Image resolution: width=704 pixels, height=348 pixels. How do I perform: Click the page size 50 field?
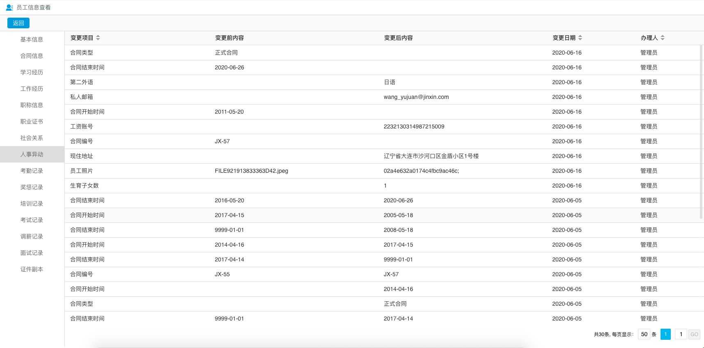click(644, 334)
